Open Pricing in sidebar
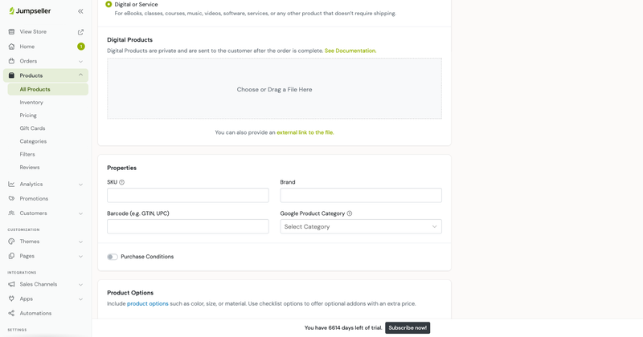Image resolution: width=643 pixels, height=337 pixels. [28, 116]
